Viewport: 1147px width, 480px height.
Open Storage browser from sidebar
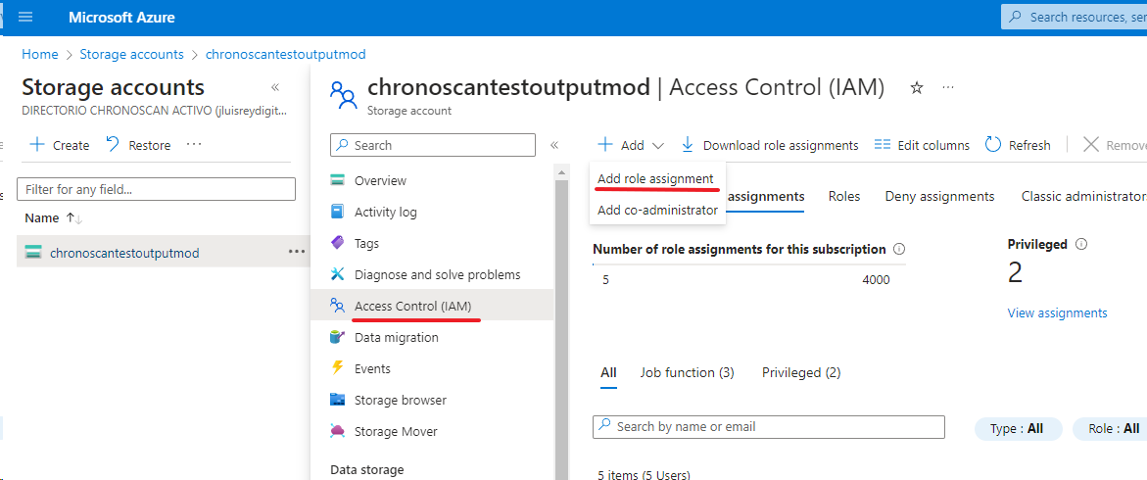[x=400, y=400]
